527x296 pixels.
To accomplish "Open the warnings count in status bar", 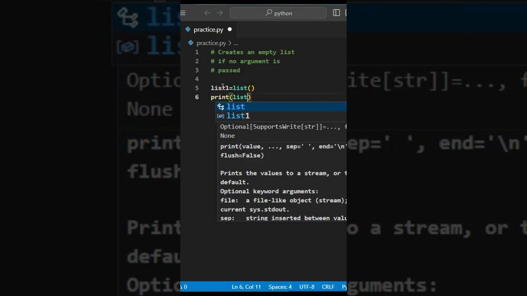I will tap(184, 287).
